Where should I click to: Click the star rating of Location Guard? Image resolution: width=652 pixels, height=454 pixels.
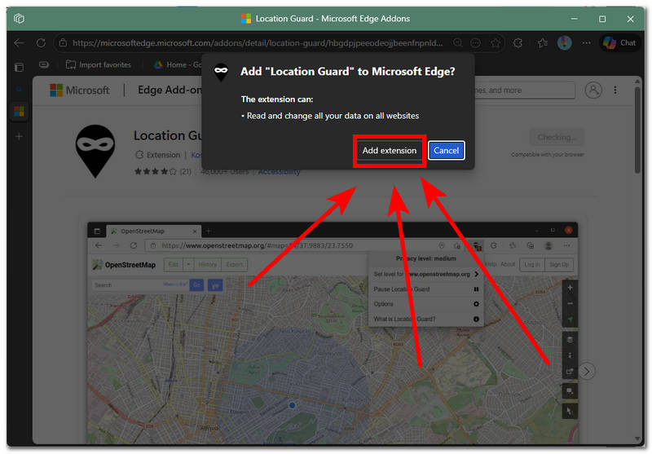(x=155, y=171)
